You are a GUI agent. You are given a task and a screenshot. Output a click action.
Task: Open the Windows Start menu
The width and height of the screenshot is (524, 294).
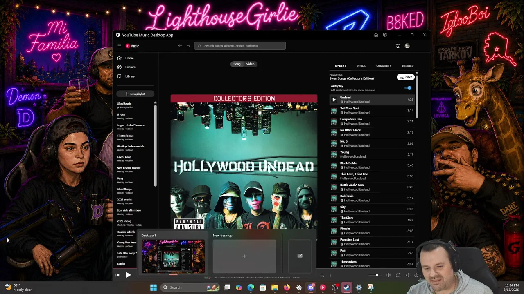click(154, 287)
